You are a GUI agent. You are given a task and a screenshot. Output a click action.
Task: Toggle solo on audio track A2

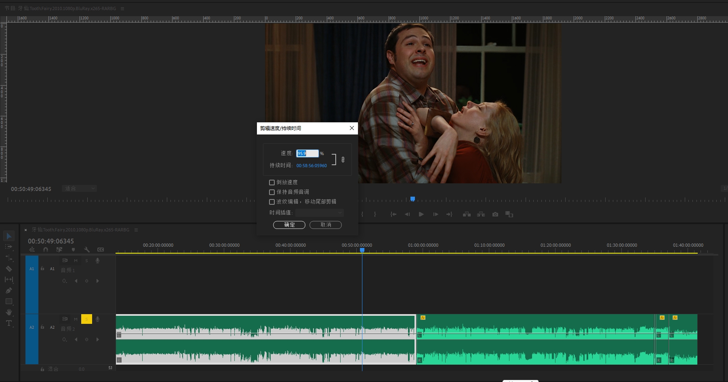pos(86,319)
